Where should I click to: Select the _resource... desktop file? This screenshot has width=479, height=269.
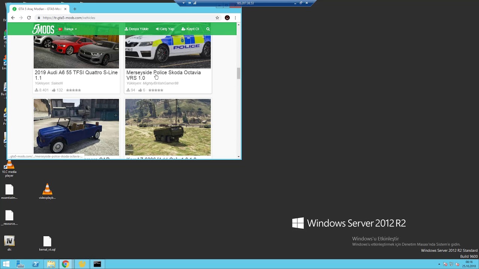pos(9,218)
